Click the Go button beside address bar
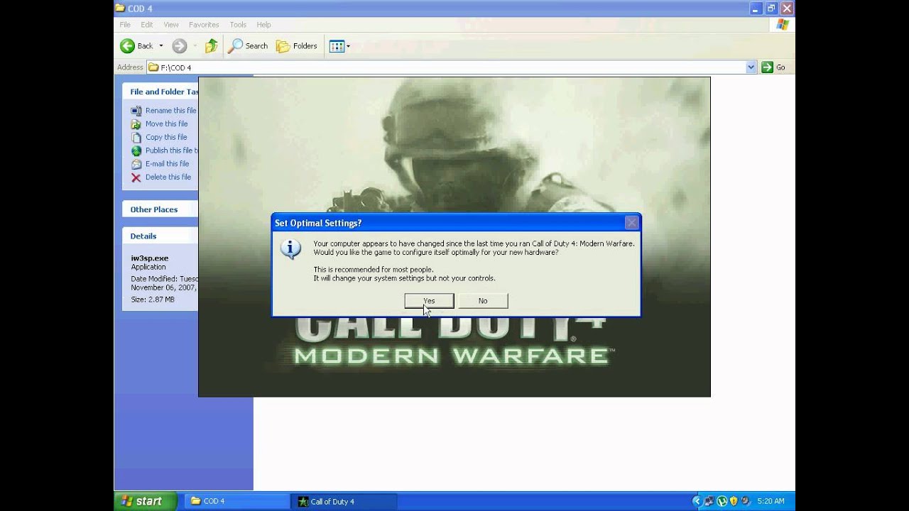The image size is (909, 511). [774, 67]
